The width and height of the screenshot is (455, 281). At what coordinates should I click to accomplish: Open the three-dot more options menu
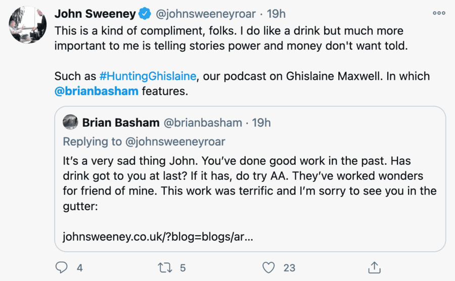point(439,14)
